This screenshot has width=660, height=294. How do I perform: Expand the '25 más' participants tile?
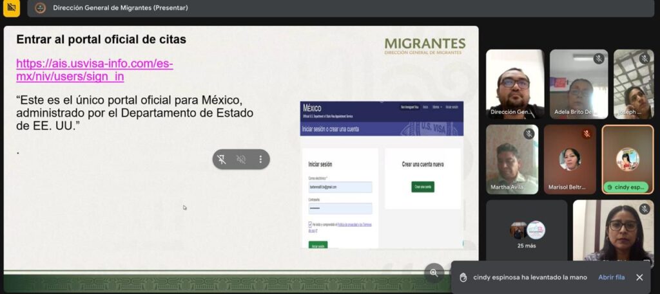pyautogui.click(x=527, y=234)
